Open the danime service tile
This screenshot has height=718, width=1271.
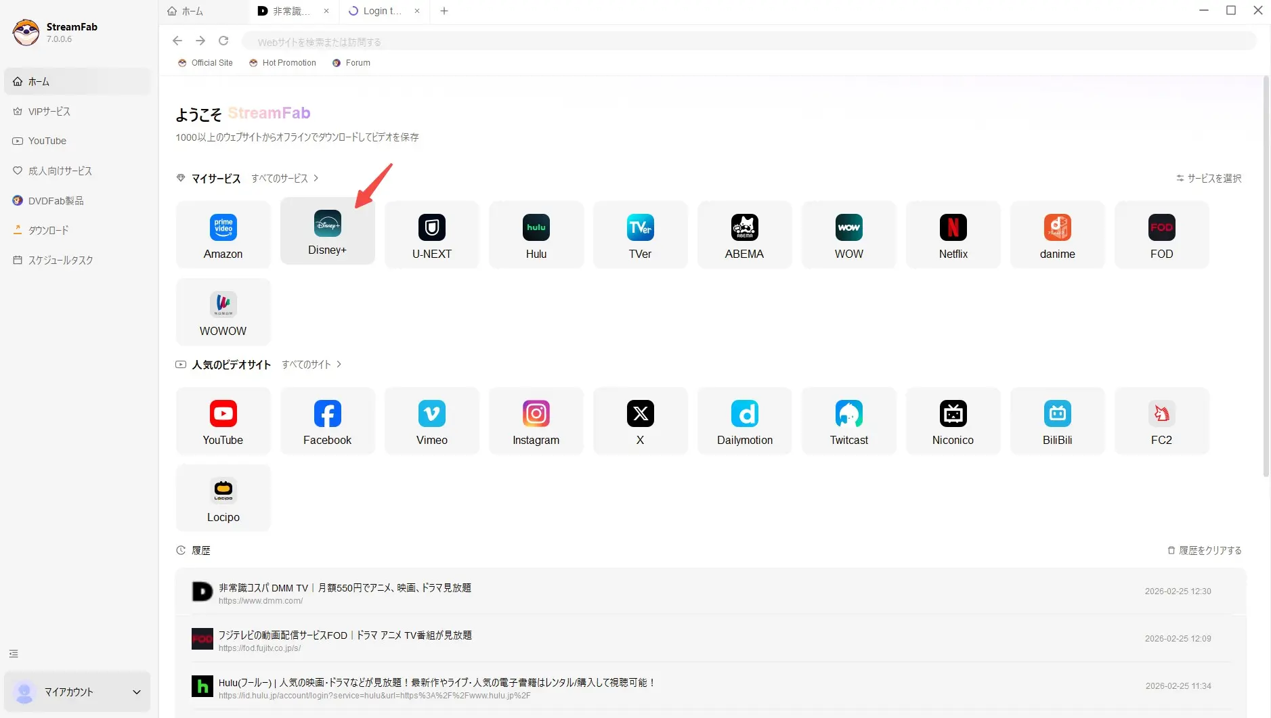pos(1057,235)
